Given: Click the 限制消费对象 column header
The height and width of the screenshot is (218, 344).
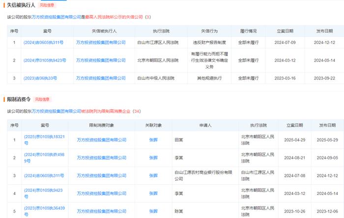Looking at the screenshot, I should [102, 125].
